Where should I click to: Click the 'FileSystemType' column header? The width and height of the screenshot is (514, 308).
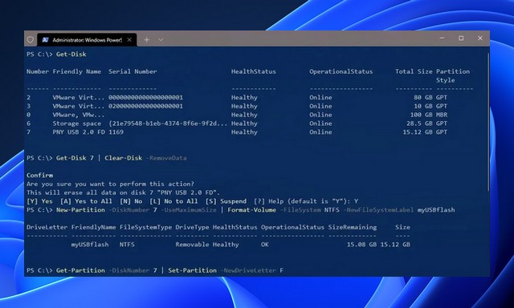145,227
